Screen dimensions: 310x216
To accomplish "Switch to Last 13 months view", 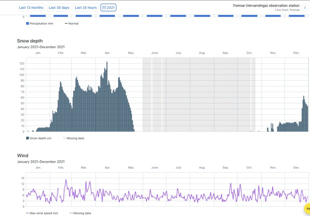I will [x=31, y=8].
